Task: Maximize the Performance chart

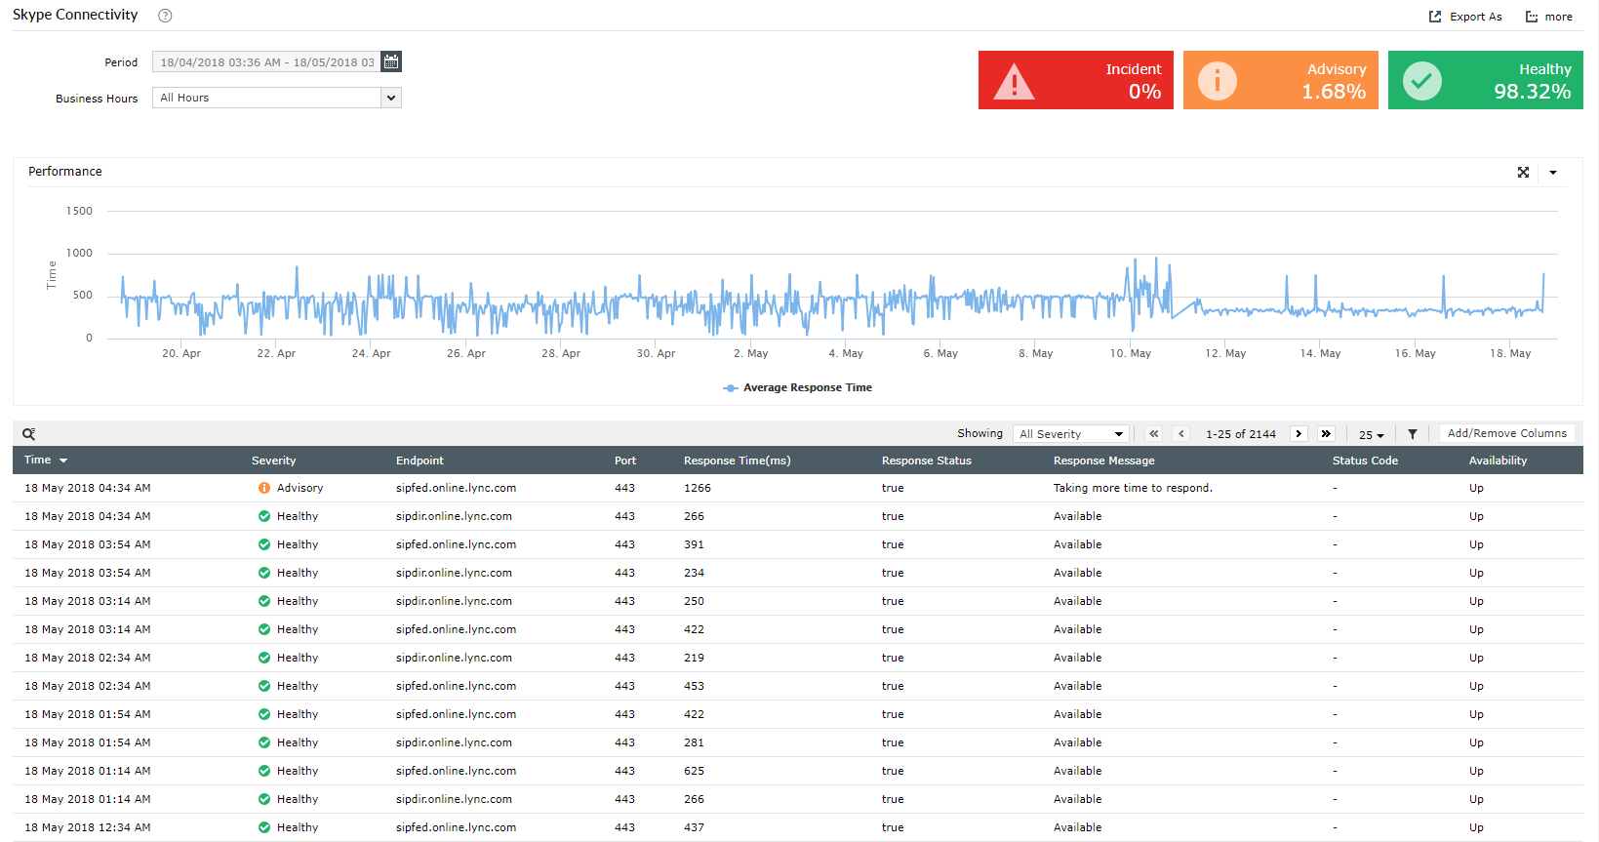Action: coord(1523,173)
